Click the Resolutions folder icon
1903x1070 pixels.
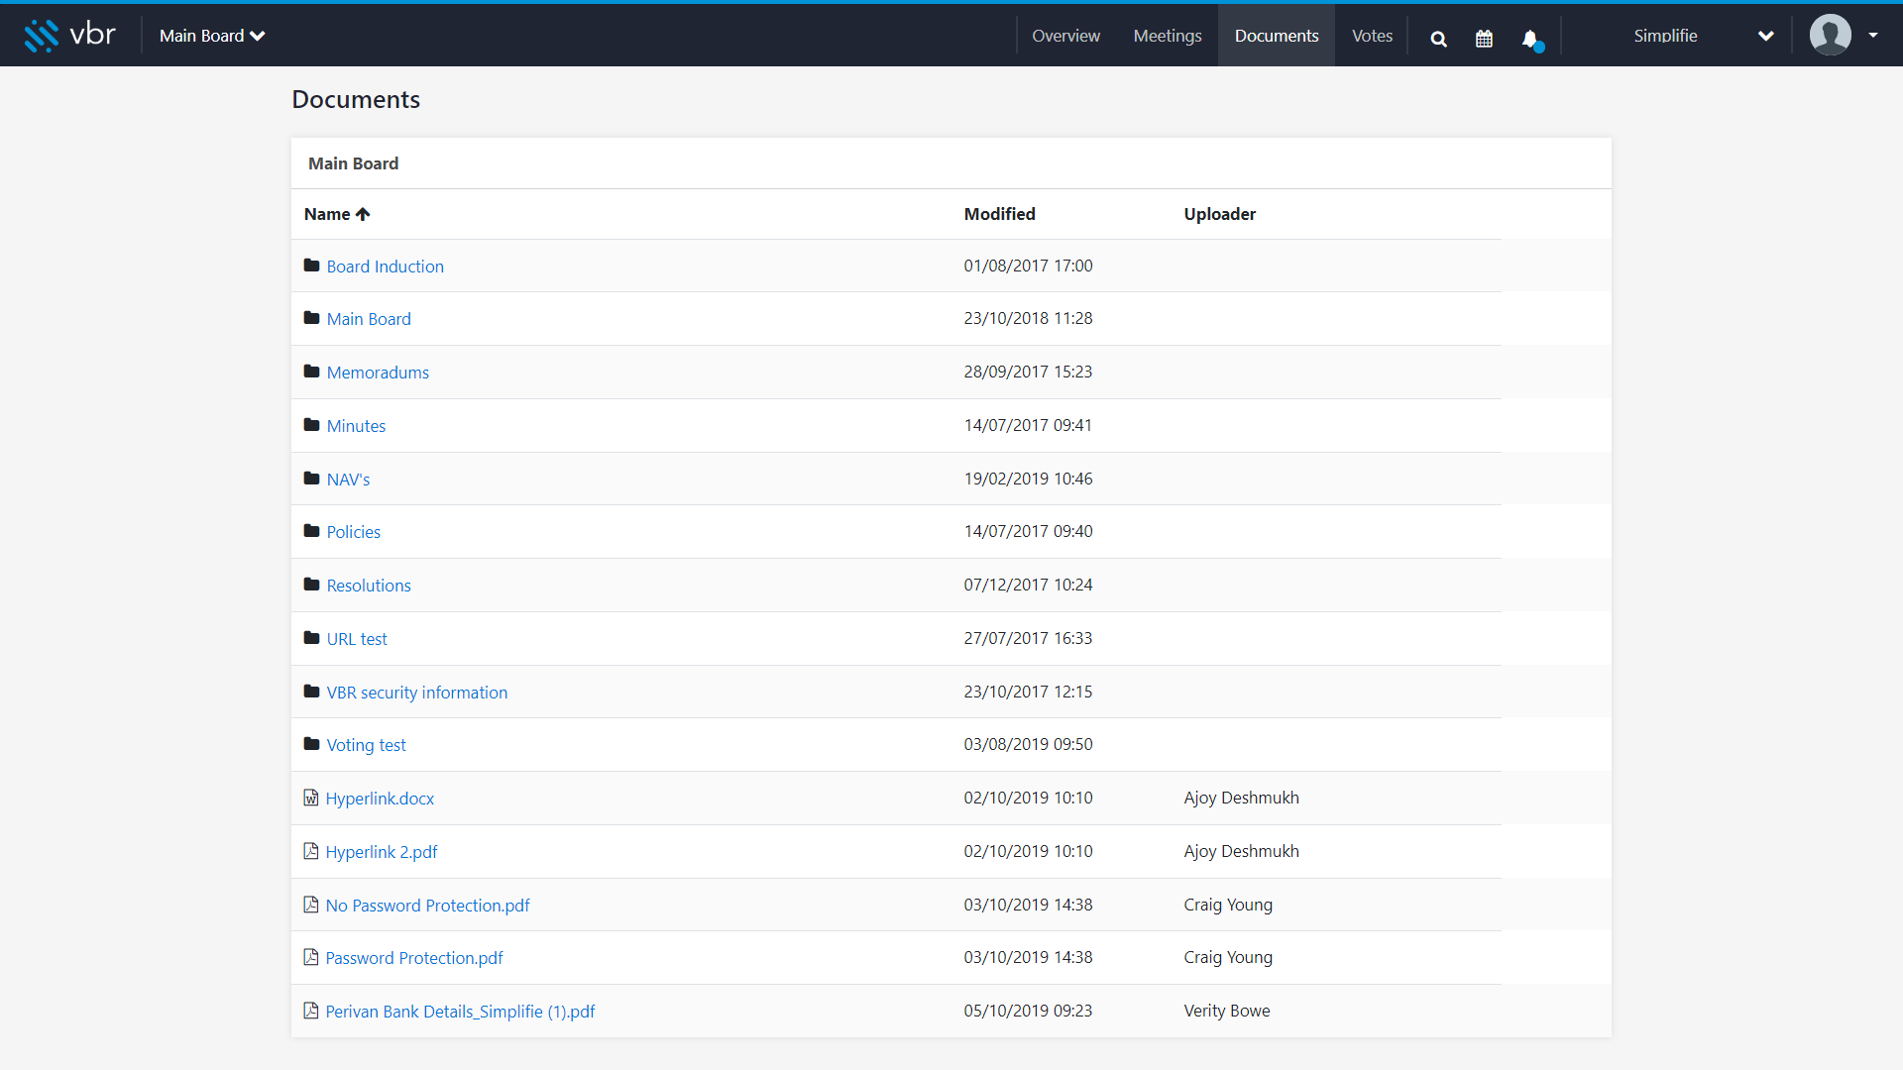311,585
